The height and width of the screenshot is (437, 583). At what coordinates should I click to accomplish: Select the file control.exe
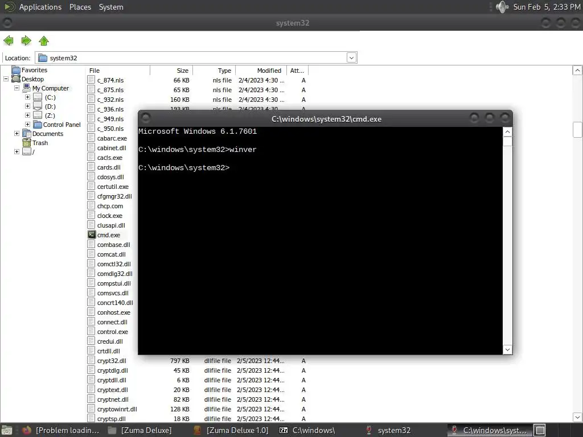[113, 332]
